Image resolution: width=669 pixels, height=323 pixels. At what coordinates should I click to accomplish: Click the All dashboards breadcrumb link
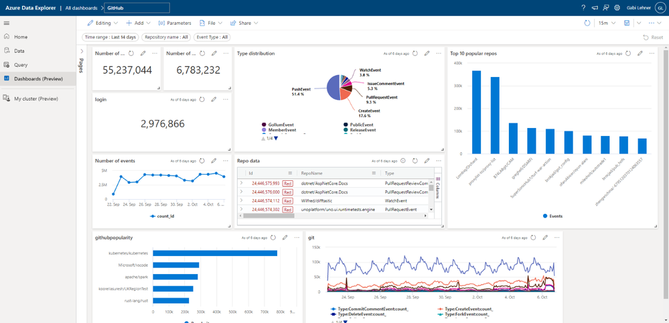point(82,8)
